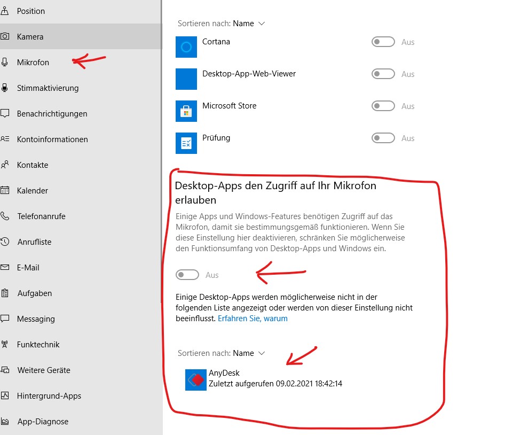This screenshot has width=528, height=435.
Task: Go to Mikrofon settings page
Action: (81, 62)
